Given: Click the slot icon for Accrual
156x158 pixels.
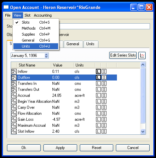Looking at the screenshot, I should coord(14,95).
